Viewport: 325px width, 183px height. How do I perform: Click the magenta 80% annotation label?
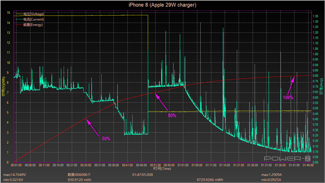click(172, 115)
